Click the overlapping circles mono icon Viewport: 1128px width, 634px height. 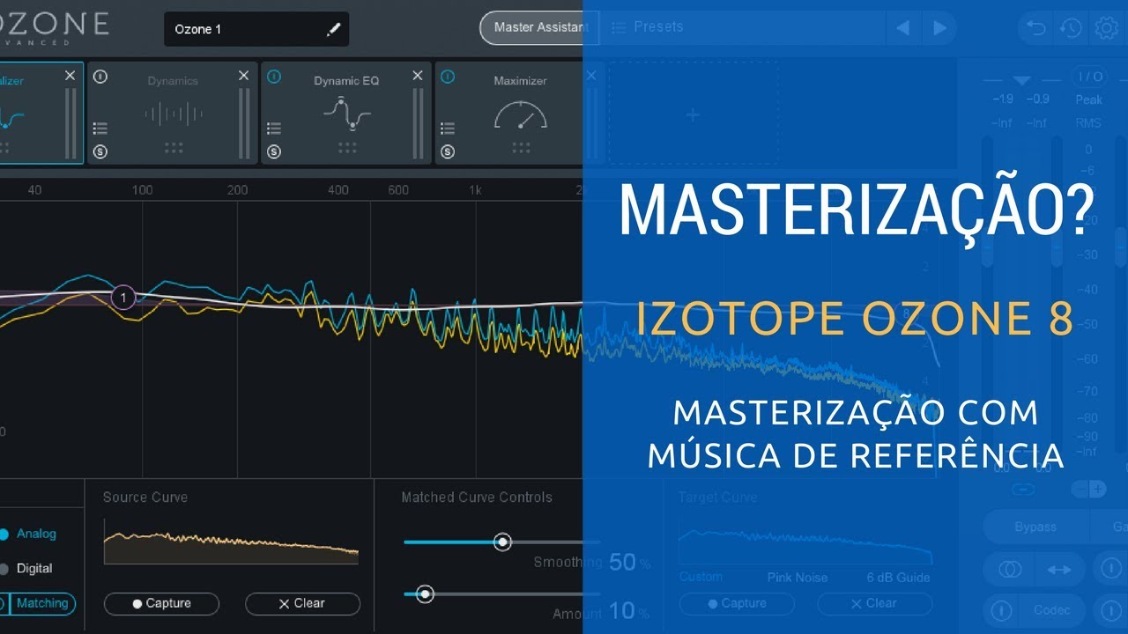1010,570
